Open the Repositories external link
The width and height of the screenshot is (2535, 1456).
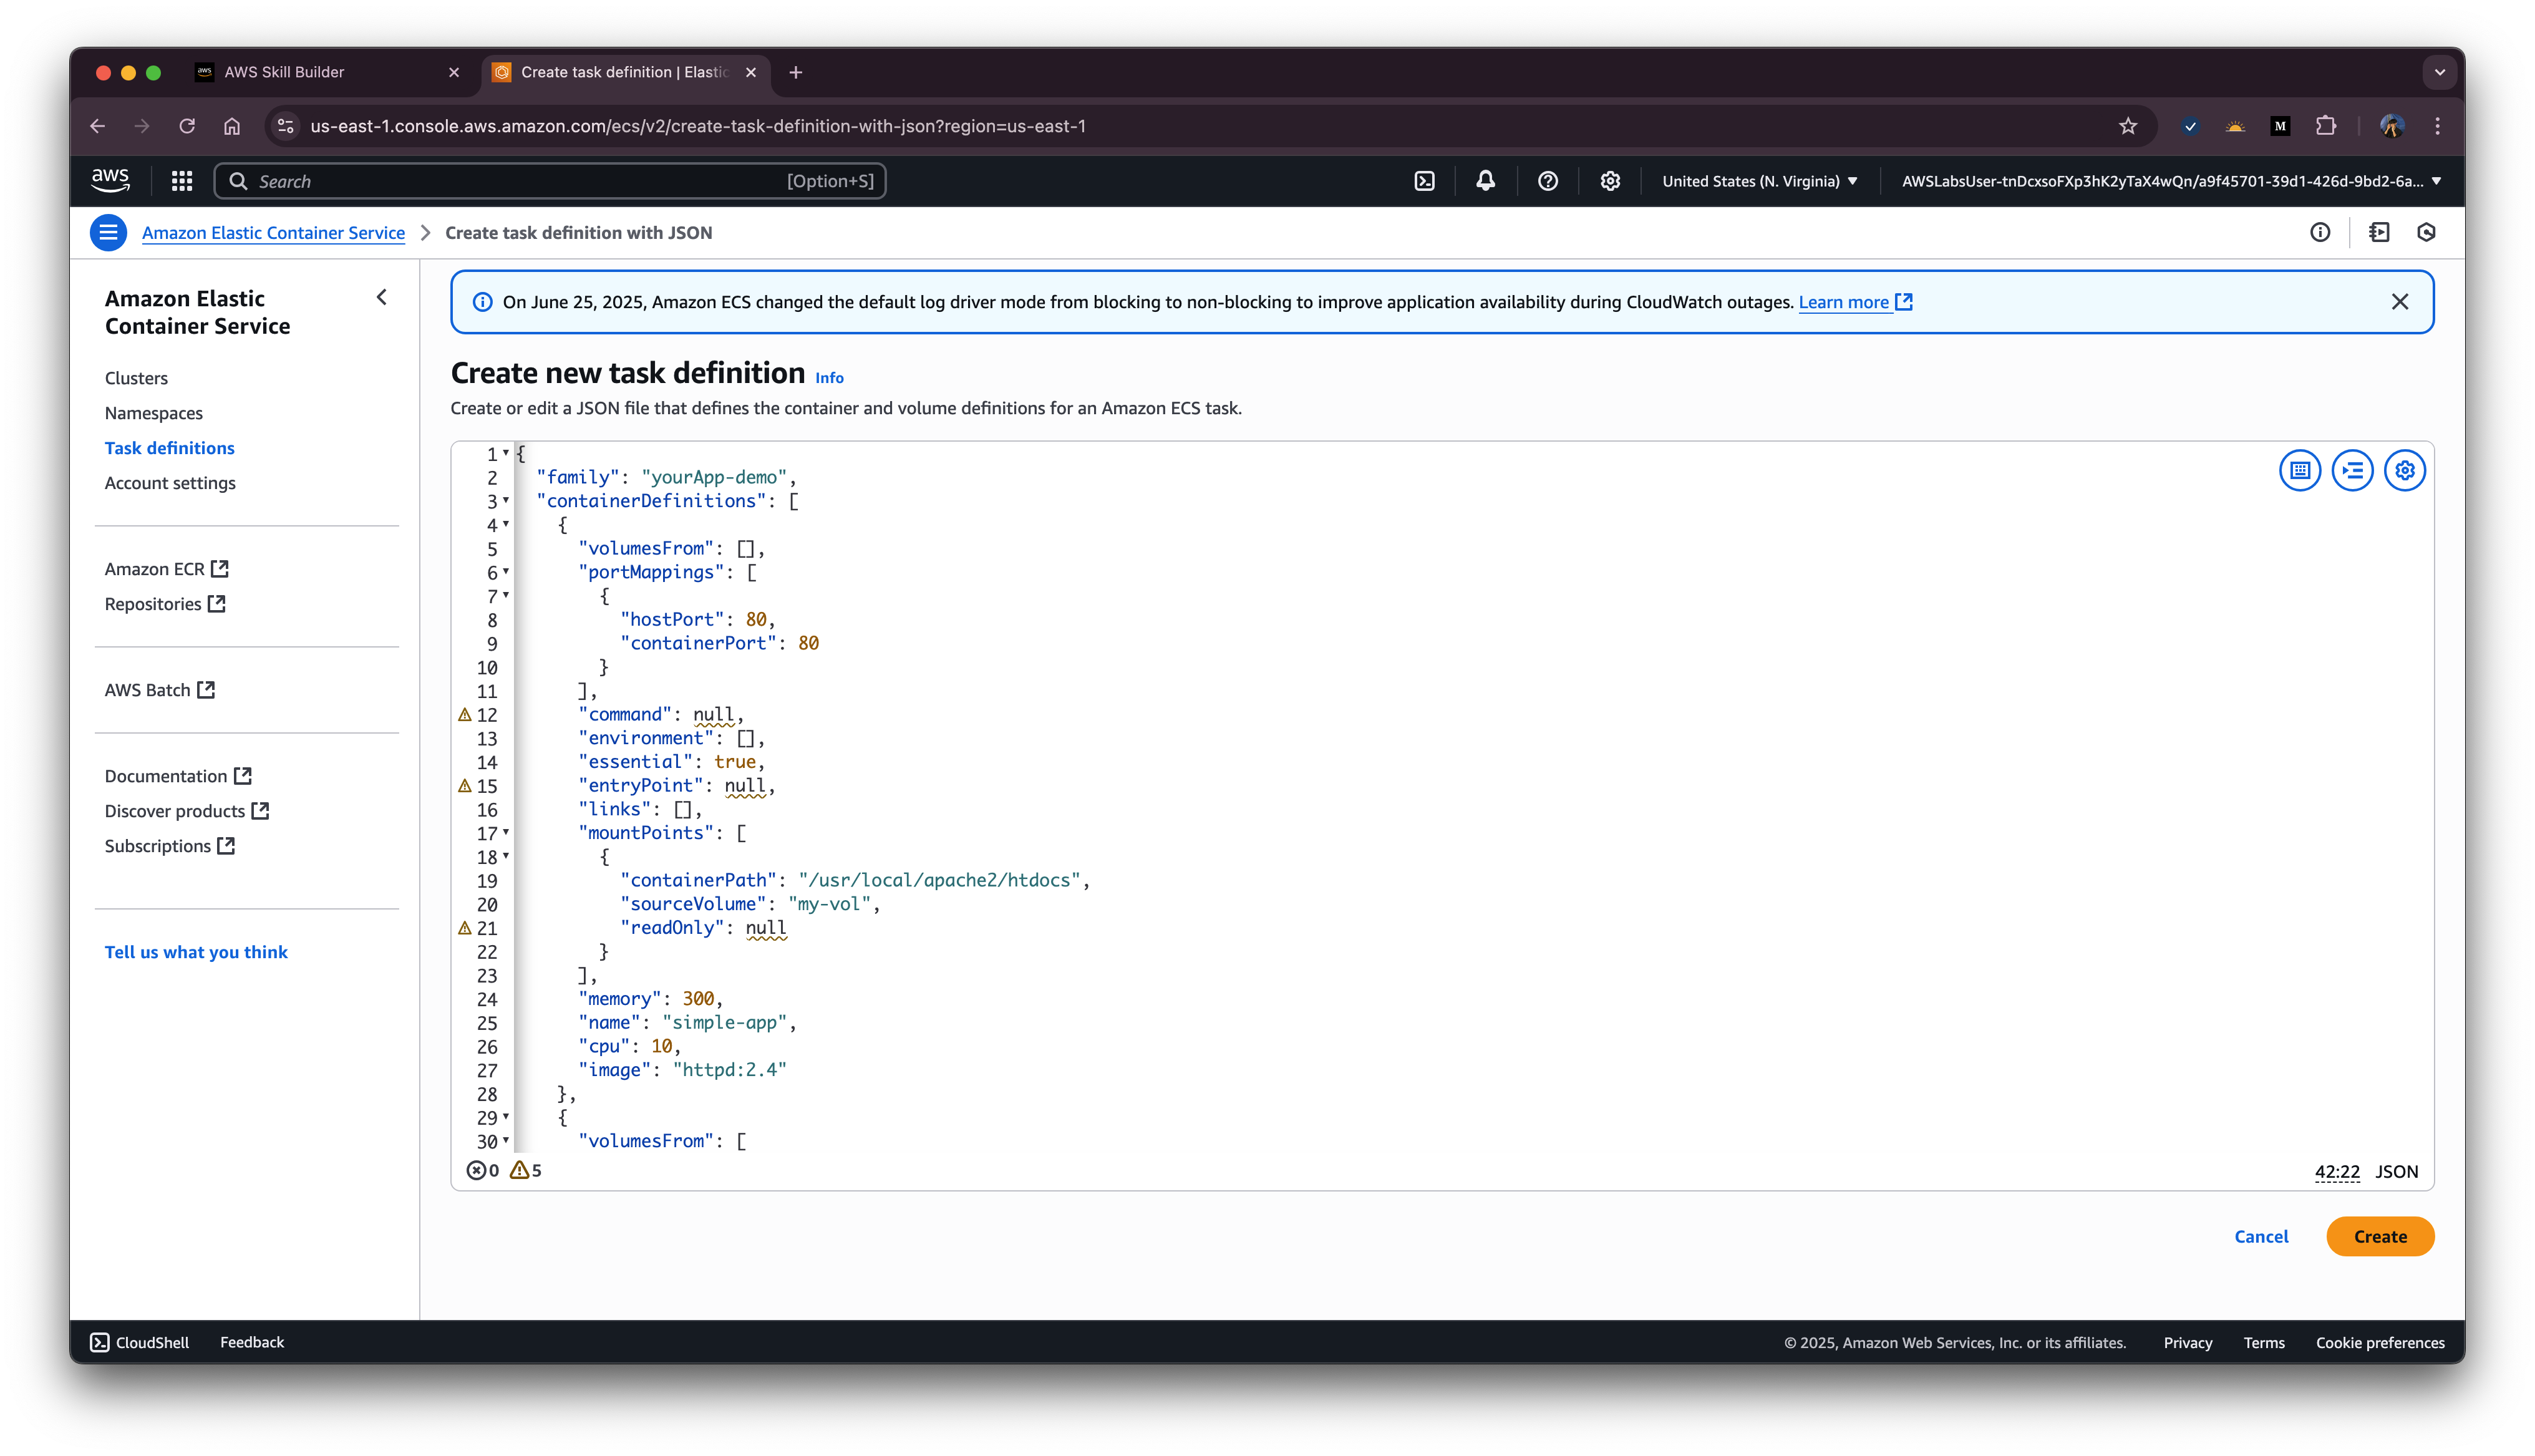(x=165, y=604)
